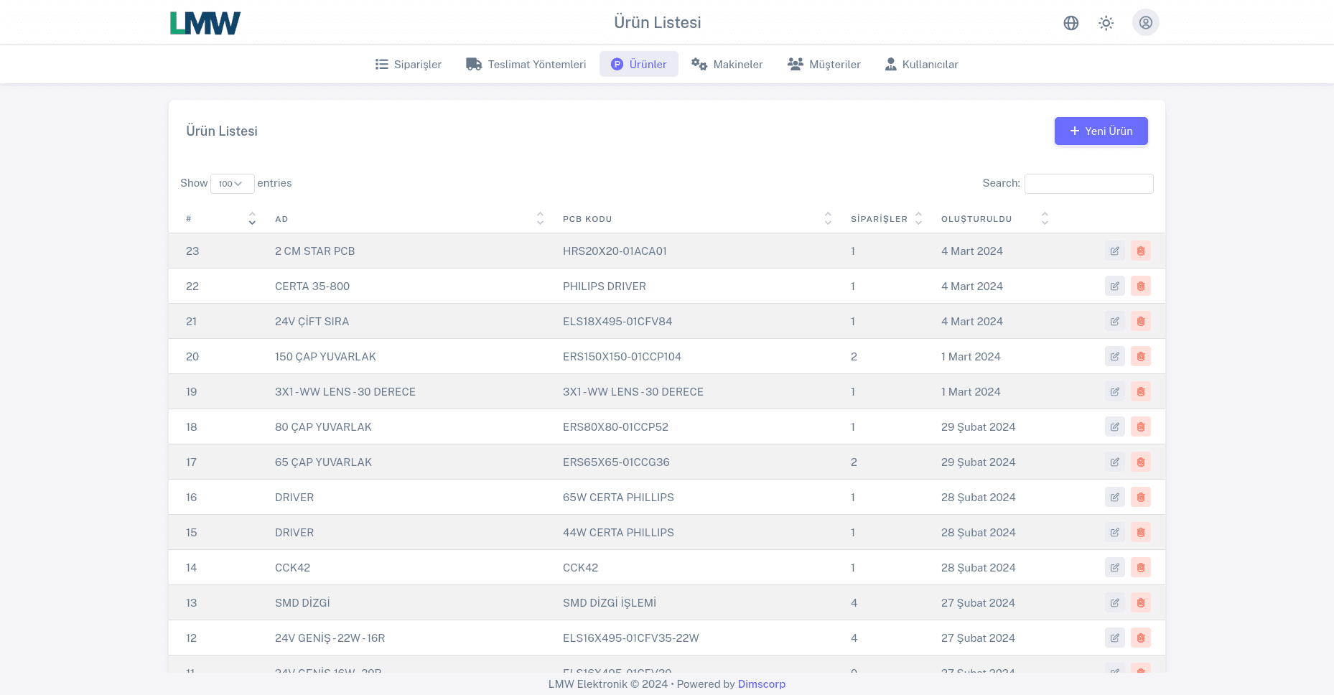The image size is (1334, 695).
Task: Open the user profile avatar menu
Action: point(1145,22)
